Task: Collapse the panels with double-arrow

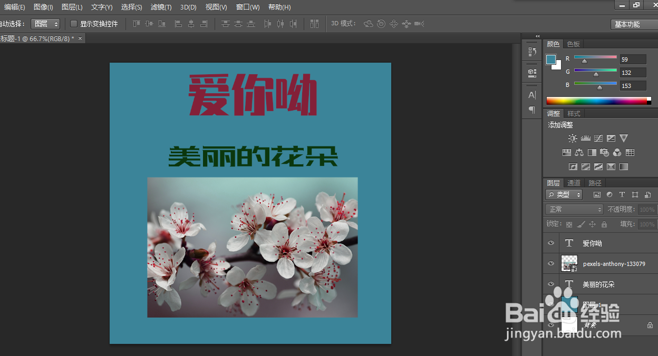Action: point(537,36)
